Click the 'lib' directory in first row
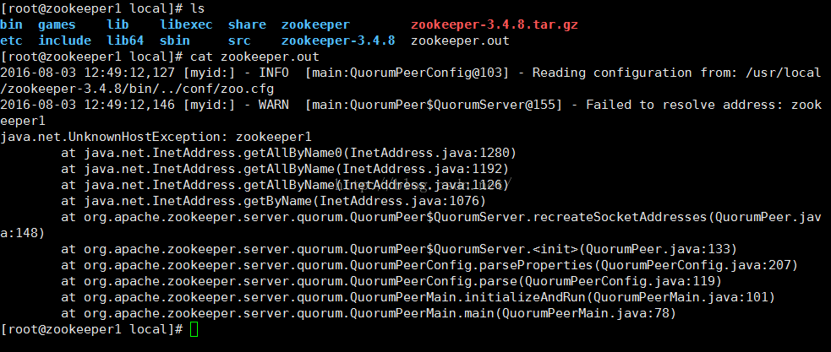The height and width of the screenshot is (352, 831). [x=118, y=24]
